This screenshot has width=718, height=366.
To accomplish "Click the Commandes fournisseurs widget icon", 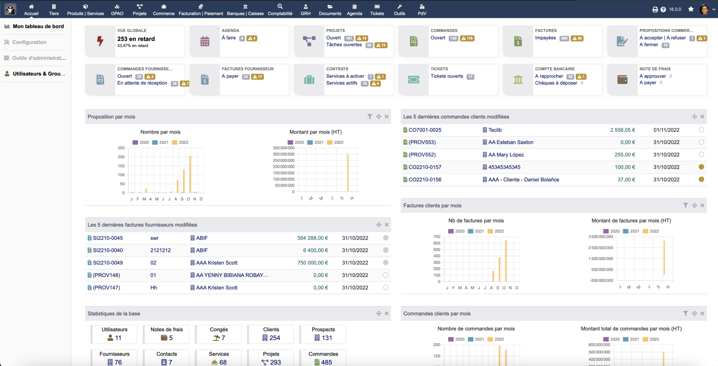I will click(x=100, y=80).
